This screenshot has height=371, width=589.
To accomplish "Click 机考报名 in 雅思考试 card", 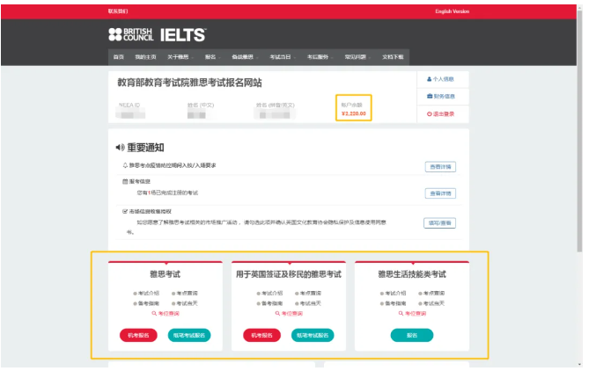I will (138, 335).
